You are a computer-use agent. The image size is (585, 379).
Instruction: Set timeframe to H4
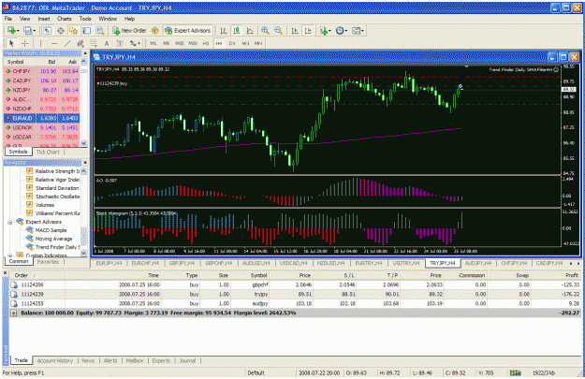(x=219, y=43)
